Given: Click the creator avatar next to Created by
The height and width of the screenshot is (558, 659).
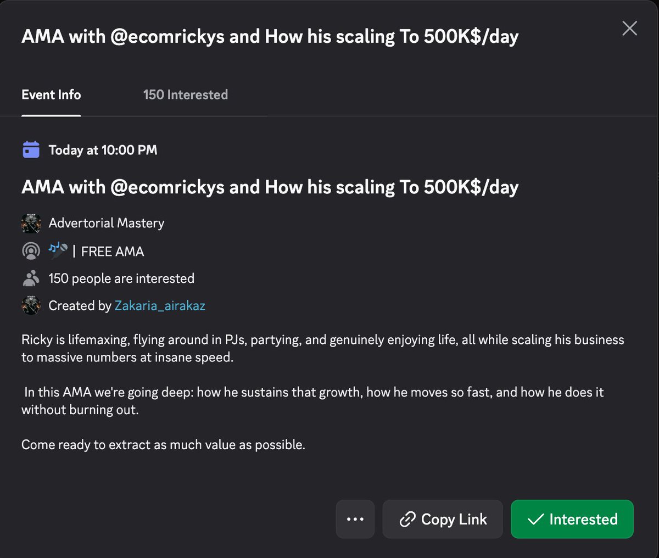Looking at the screenshot, I should pyautogui.click(x=31, y=305).
